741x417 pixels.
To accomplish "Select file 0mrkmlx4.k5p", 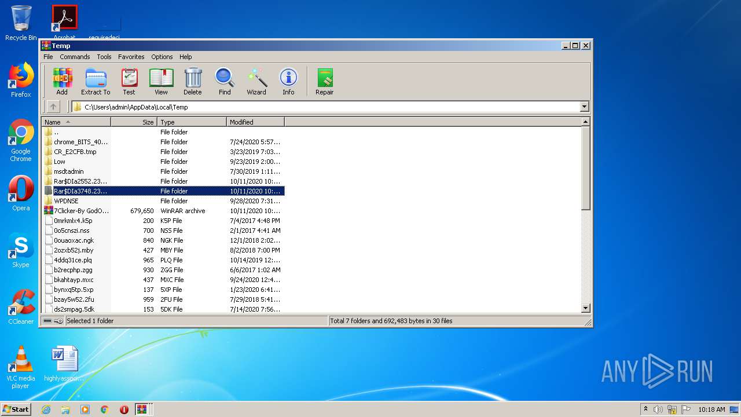I will 163,221.
